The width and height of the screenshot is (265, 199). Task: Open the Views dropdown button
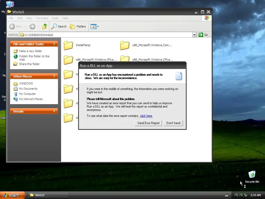pyautogui.click(x=94, y=26)
